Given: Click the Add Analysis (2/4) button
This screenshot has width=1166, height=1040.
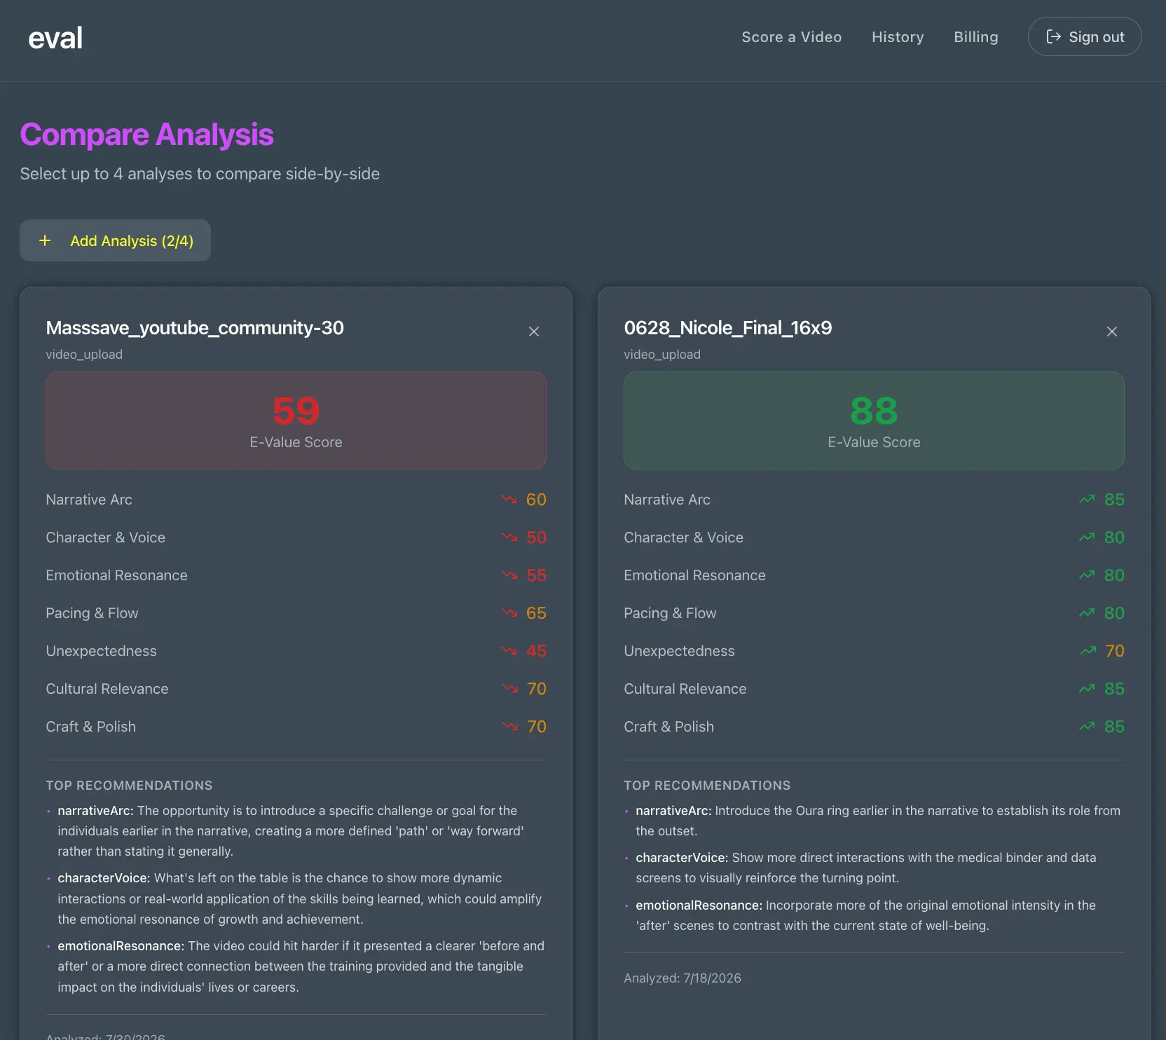Looking at the screenshot, I should tap(115, 240).
